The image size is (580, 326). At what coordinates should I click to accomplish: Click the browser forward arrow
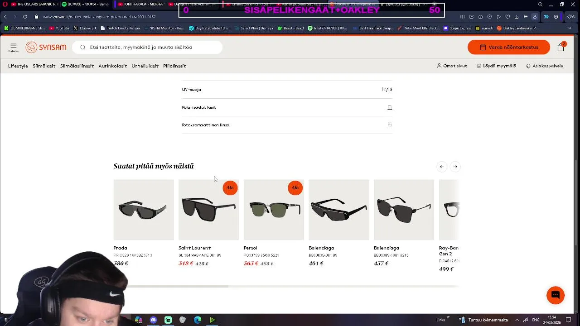[14, 17]
